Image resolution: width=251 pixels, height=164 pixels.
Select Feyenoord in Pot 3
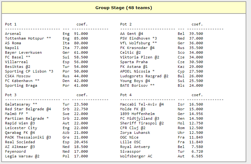point(15,151)
